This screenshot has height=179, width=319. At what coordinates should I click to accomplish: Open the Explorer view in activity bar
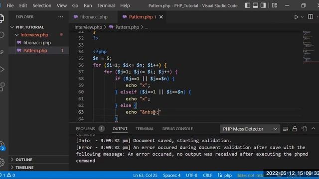[x=1, y=18]
